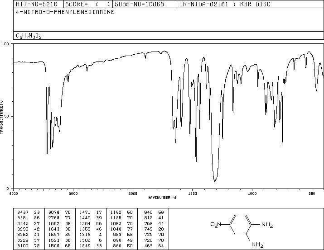The height and width of the screenshot is (250, 324).
Task: Click peak table entry 1471
Action: pyautogui.click(x=85, y=212)
